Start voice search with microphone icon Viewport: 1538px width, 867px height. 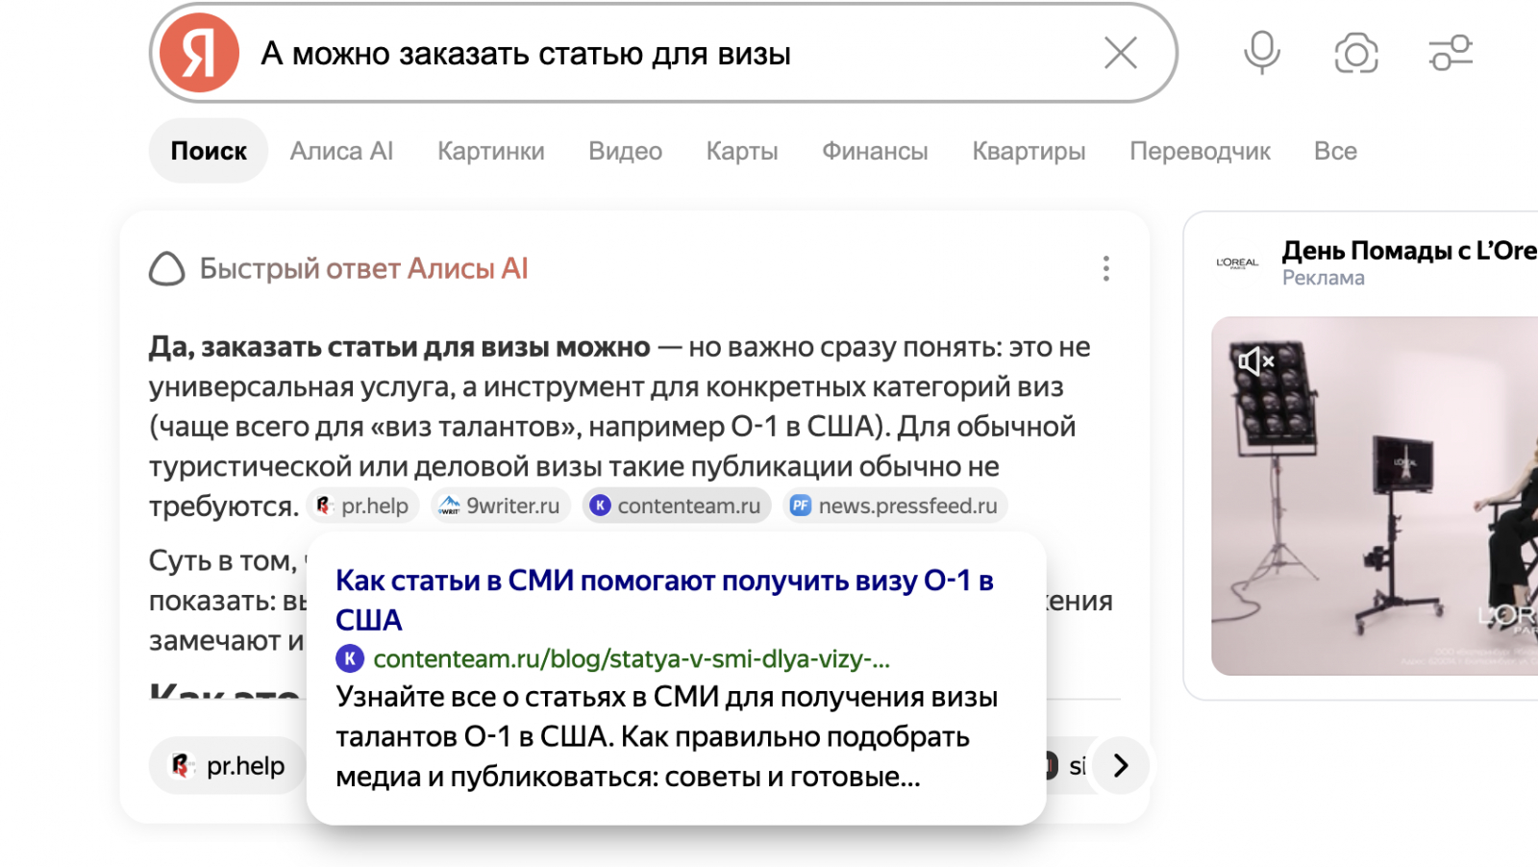click(x=1261, y=53)
